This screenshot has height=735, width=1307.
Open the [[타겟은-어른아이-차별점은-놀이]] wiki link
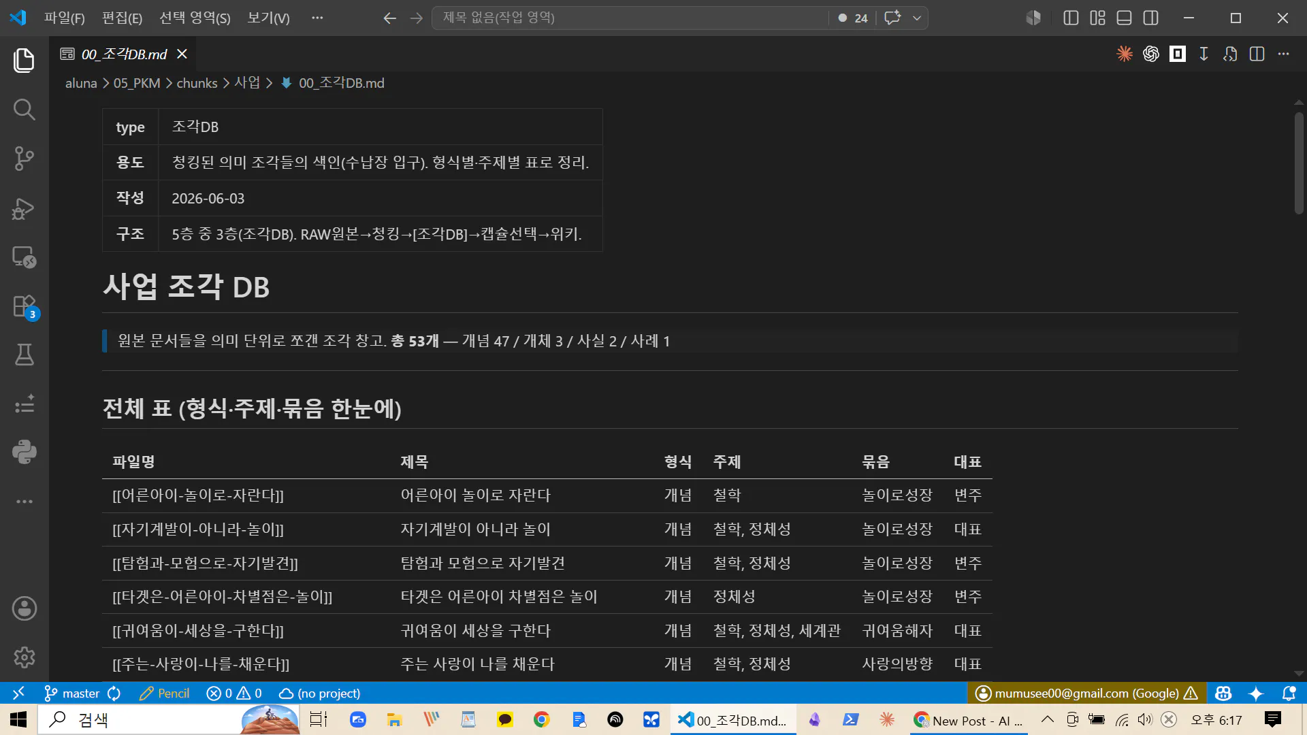click(223, 597)
